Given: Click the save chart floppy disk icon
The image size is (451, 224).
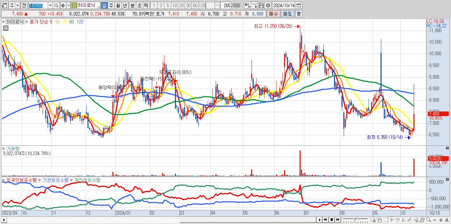Looking at the screenshot, I should [x=261, y=5].
